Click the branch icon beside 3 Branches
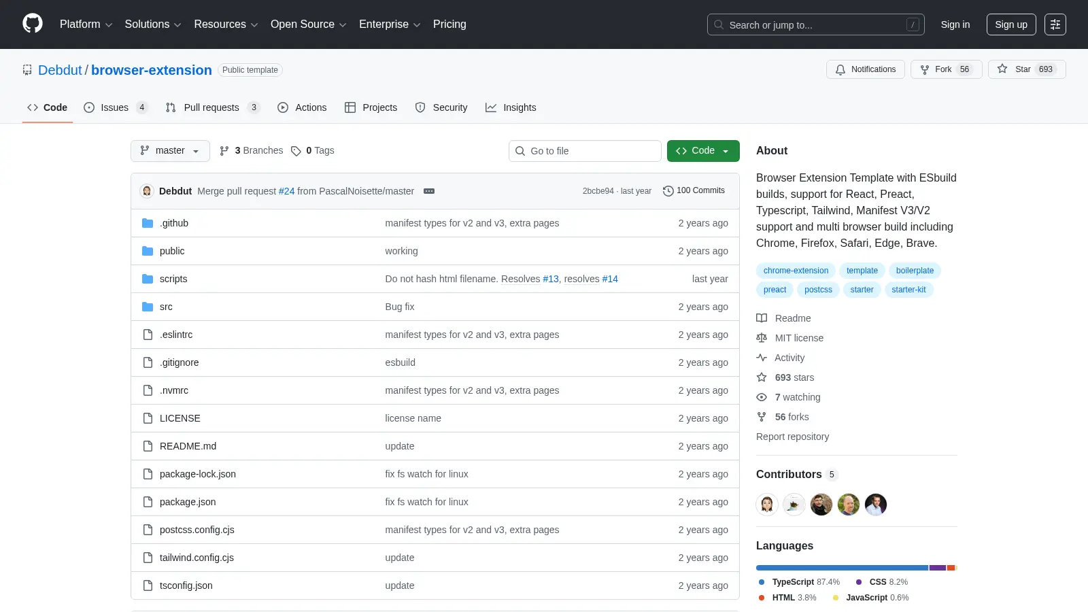This screenshot has height=612, width=1088. point(224,151)
